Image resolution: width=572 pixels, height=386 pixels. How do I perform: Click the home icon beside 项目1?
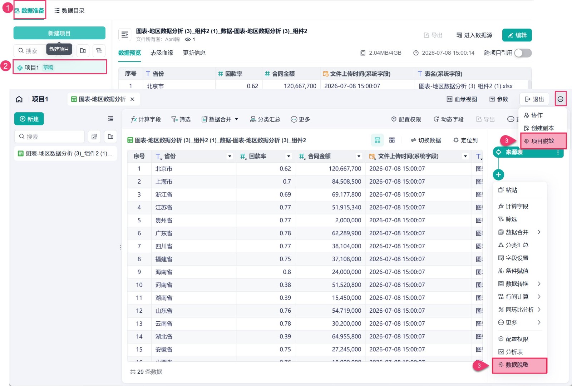[x=19, y=99]
